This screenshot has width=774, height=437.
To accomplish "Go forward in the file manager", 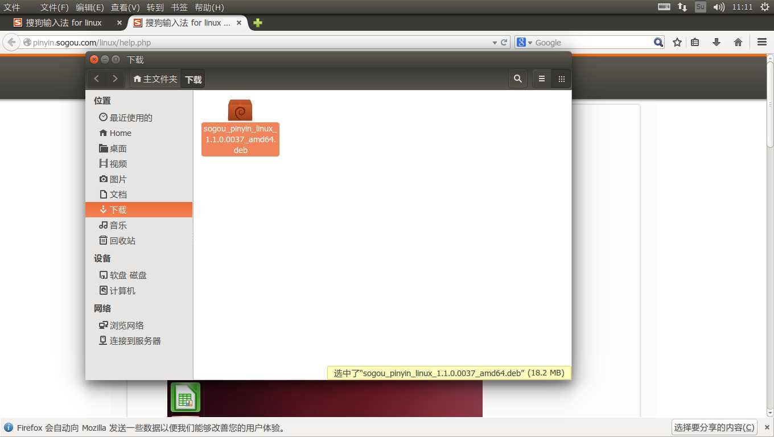I will click(115, 79).
